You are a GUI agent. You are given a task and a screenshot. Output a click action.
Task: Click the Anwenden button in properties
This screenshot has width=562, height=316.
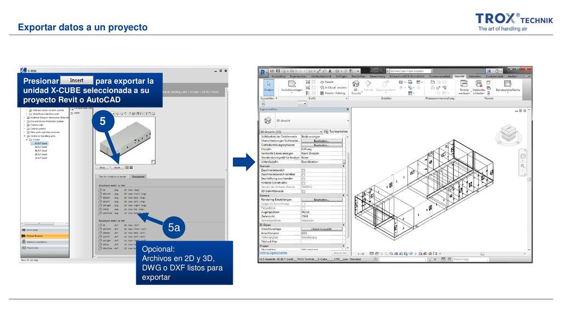(x=339, y=252)
